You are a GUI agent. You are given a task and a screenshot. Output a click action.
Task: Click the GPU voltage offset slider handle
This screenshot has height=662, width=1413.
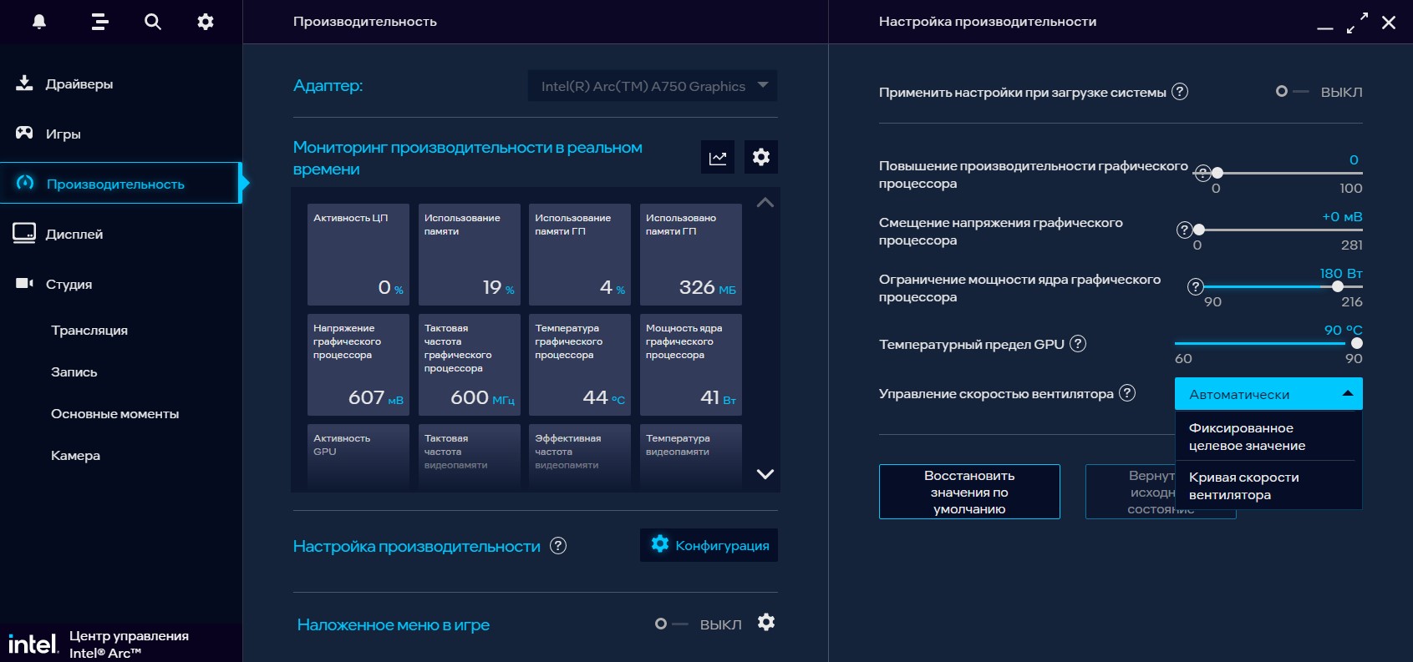pos(1199,230)
